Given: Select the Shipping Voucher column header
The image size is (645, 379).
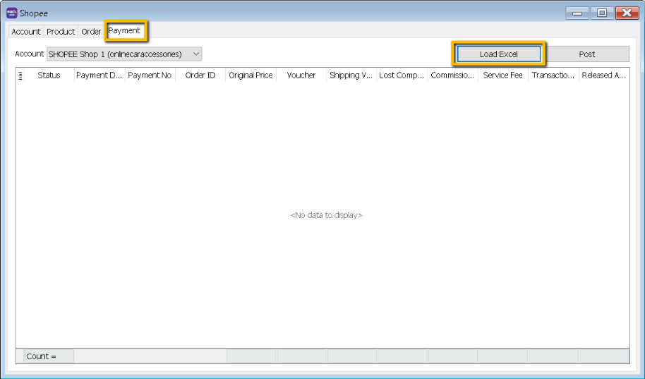Looking at the screenshot, I should 351,76.
